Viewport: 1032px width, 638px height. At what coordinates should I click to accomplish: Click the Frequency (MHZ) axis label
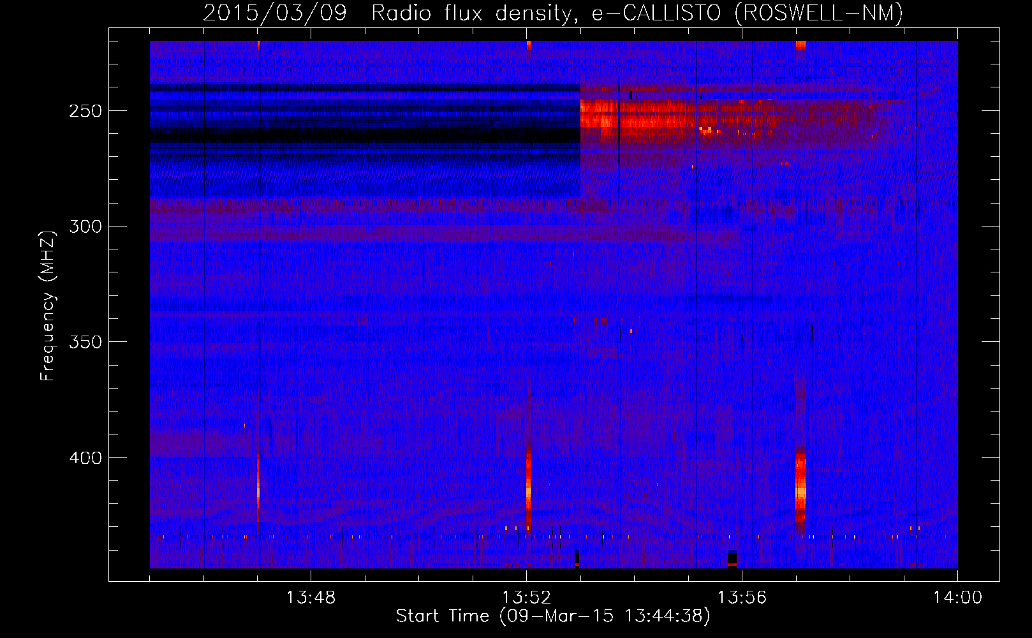[48, 306]
